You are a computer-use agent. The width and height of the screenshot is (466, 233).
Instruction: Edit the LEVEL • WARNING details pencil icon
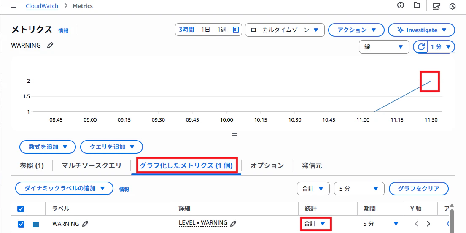(233, 223)
